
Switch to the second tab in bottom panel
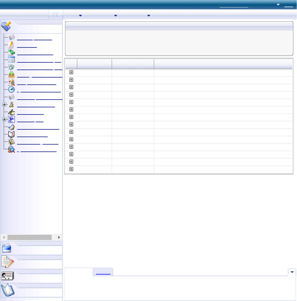pos(103,272)
